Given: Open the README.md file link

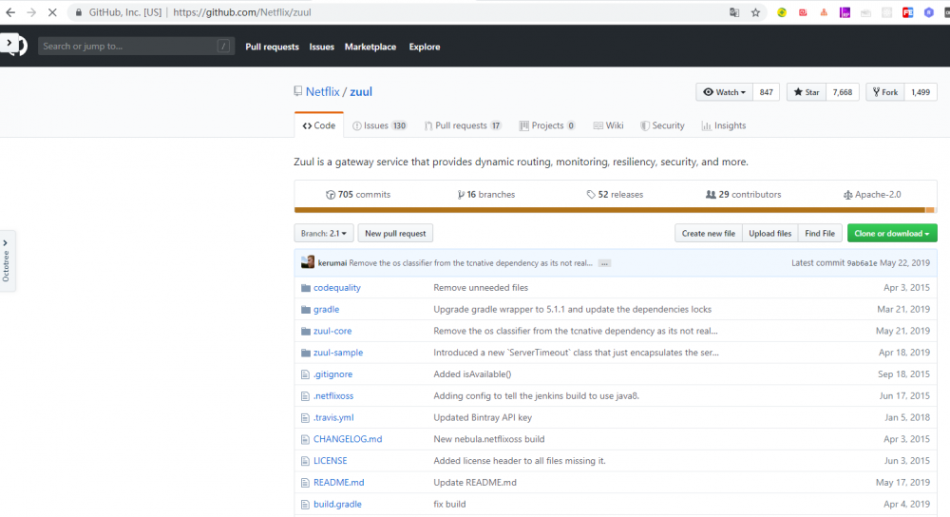Looking at the screenshot, I should click(338, 483).
